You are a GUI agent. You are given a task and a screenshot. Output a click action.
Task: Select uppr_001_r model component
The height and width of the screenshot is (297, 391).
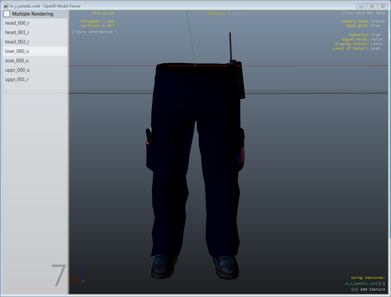pyautogui.click(x=17, y=79)
